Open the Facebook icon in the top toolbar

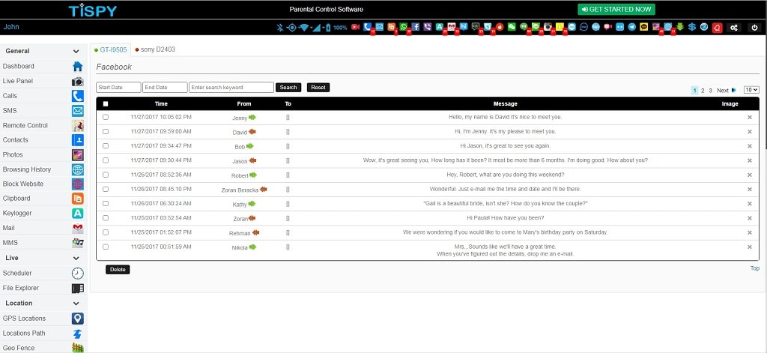[415, 27]
